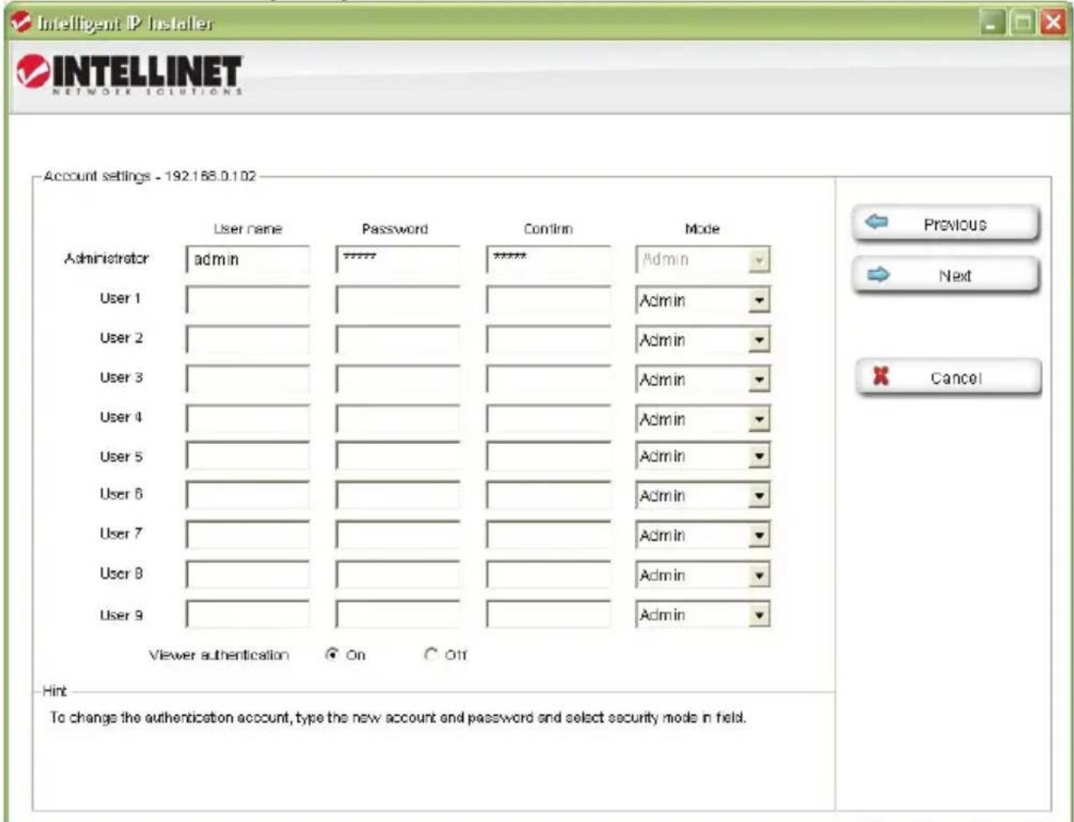Go to the Next step
This screenshot has height=822, width=1074.
946,276
